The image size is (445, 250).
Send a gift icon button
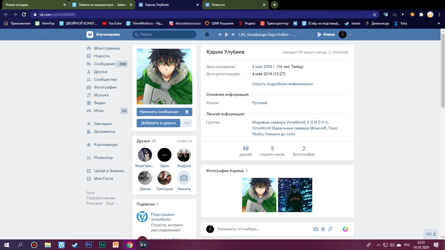point(187,112)
